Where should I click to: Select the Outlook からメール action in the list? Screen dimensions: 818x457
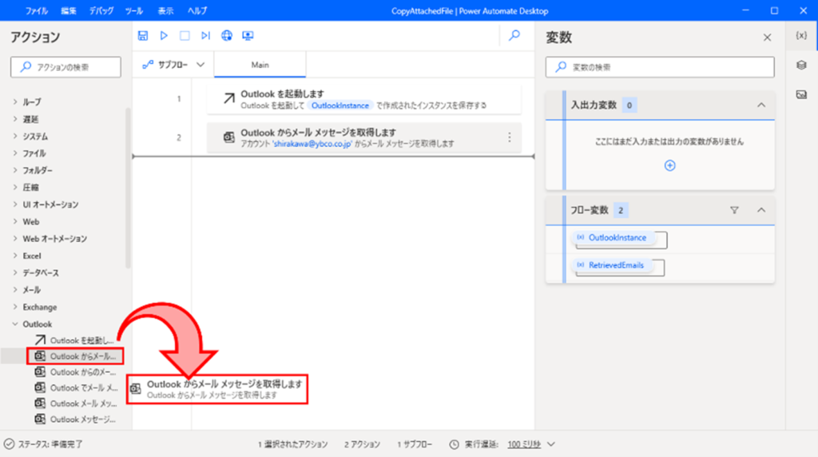pyautogui.click(x=74, y=356)
